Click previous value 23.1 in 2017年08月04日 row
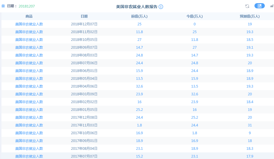 (x=139, y=149)
